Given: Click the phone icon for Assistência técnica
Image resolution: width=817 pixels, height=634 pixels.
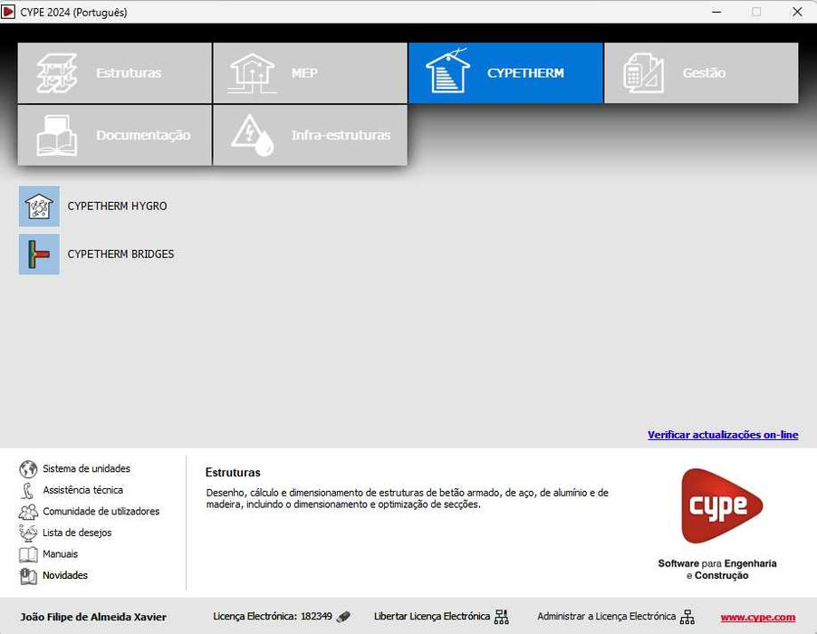Looking at the screenshot, I should [x=27, y=490].
